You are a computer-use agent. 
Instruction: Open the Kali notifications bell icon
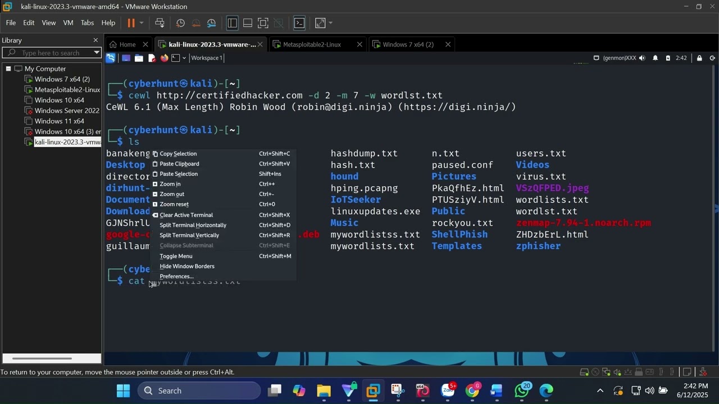655,58
